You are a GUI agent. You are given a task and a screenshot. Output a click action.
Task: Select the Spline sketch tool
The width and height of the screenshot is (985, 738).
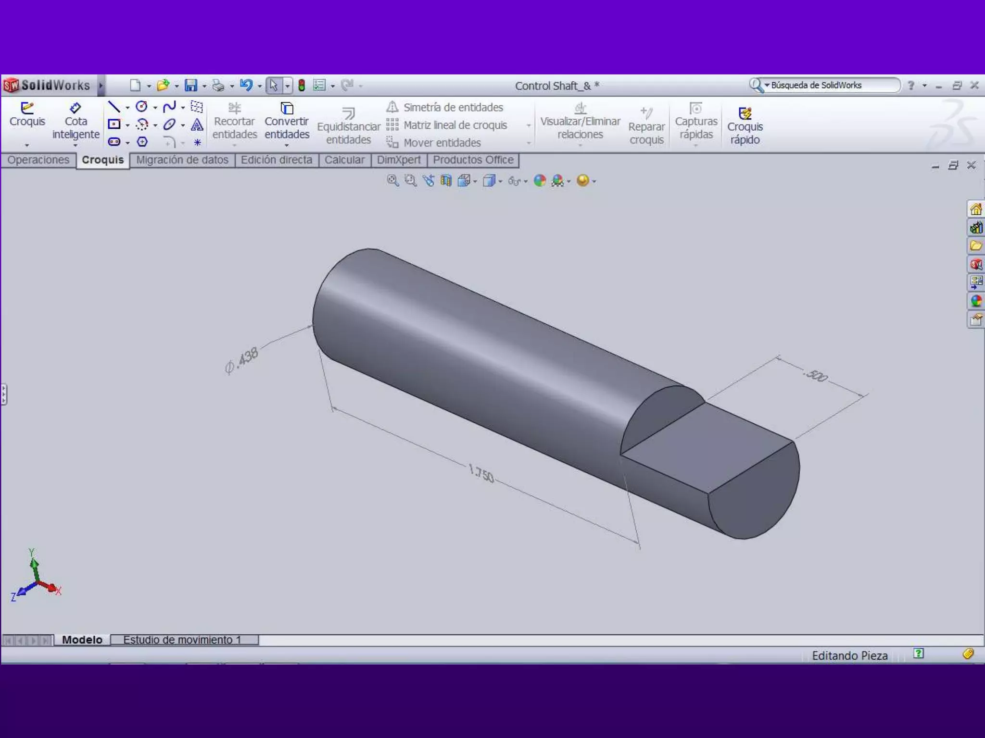coord(169,107)
